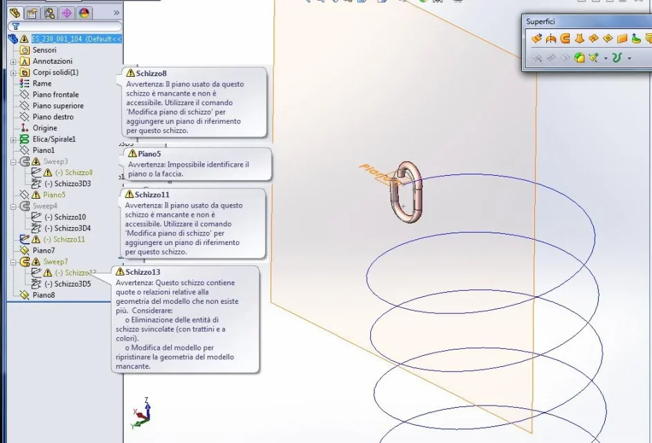Click the Freeform surface tool in Superfici
Screen dimensions: 652x443
coord(636,39)
